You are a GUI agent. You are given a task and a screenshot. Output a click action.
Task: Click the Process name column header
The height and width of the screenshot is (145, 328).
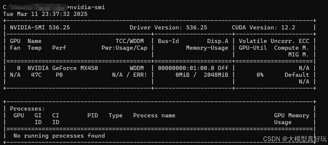click(x=154, y=115)
